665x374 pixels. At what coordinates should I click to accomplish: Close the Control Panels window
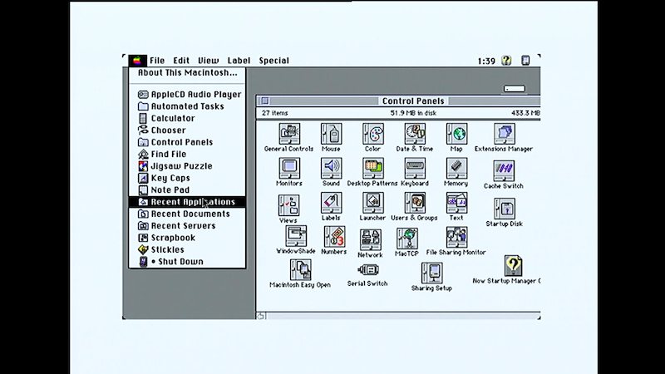(x=265, y=101)
